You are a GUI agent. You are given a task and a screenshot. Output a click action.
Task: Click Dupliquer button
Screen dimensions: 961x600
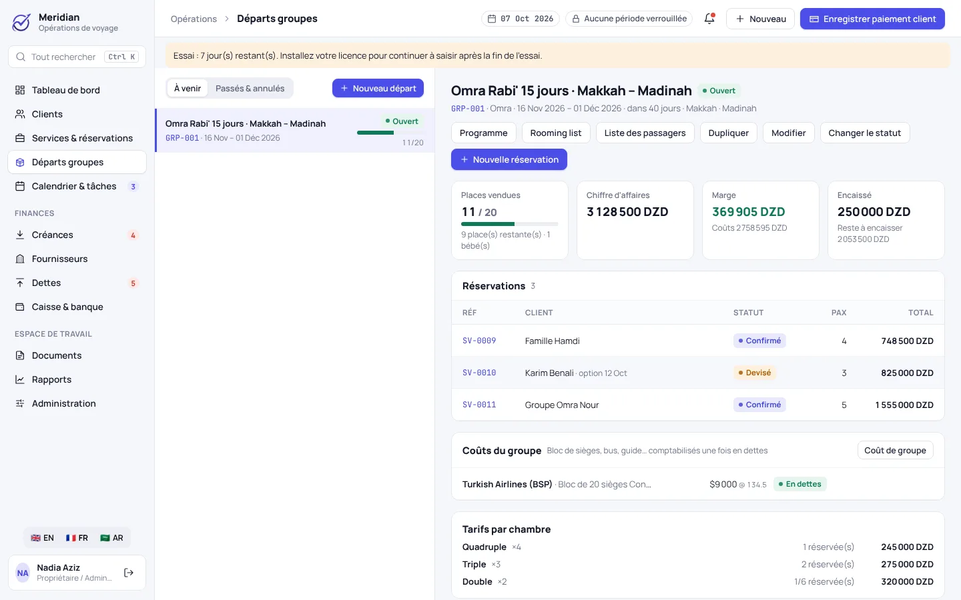[728, 133]
